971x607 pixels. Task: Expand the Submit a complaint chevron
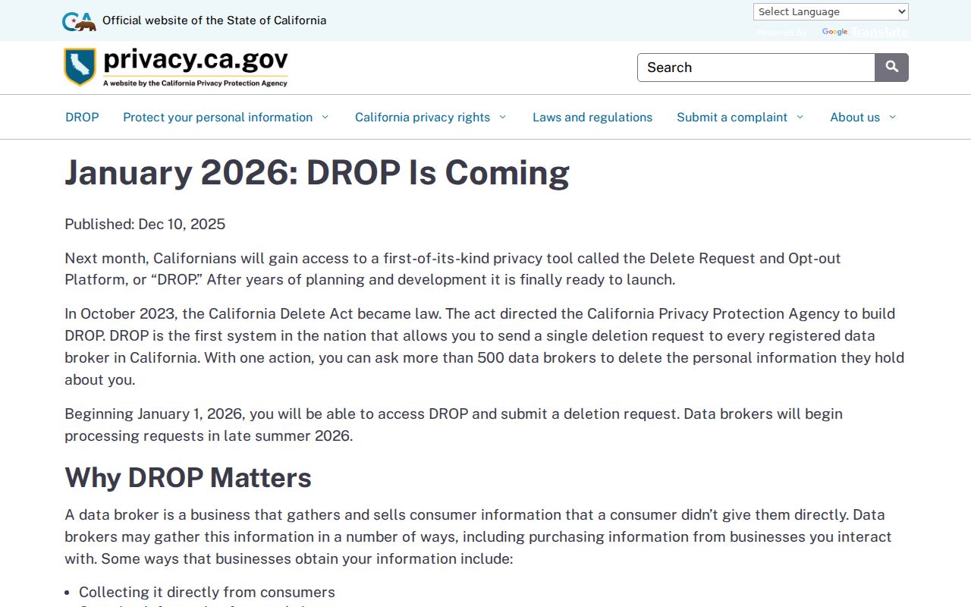(x=800, y=117)
